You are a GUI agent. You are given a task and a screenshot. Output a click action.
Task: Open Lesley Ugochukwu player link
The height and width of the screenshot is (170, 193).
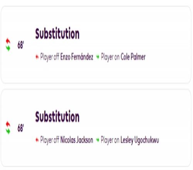click(x=140, y=140)
